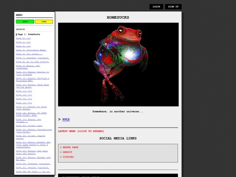The width and height of the screenshot is (236, 177).
Task: Click the green SAVE button
Action: tap(25, 22)
